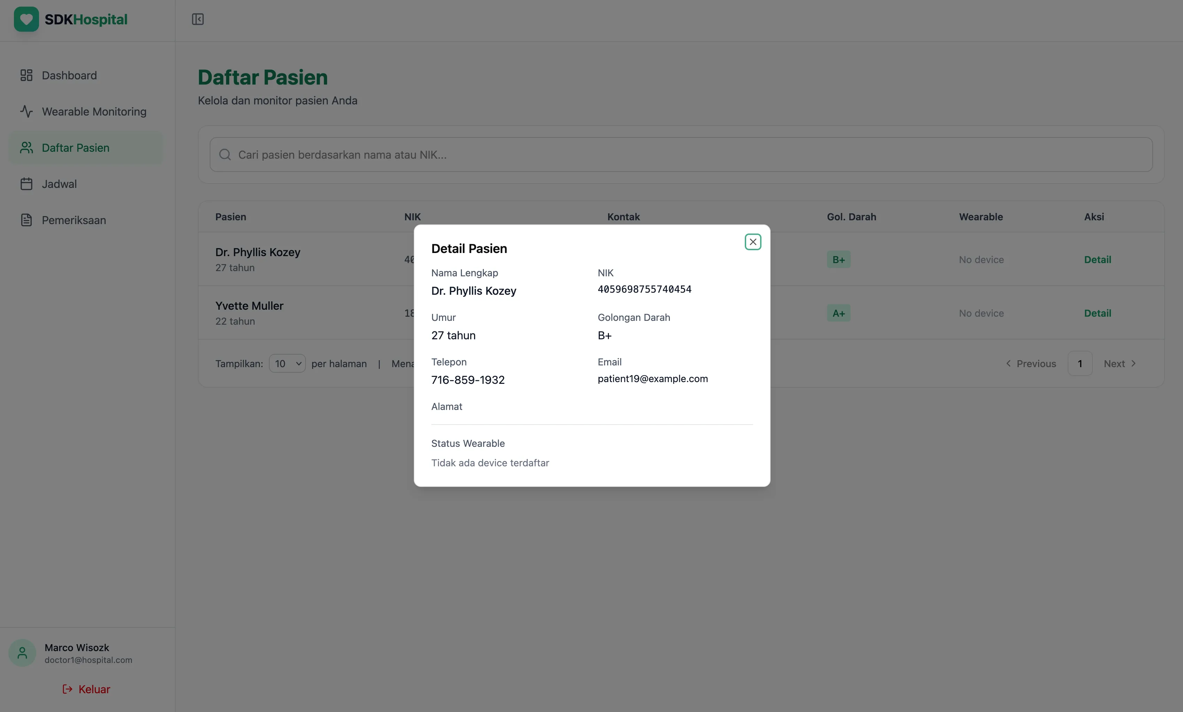Select the A+ blood group badge
Image resolution: width=1183 pixels, height=712 pixels.
pos(838,313)
